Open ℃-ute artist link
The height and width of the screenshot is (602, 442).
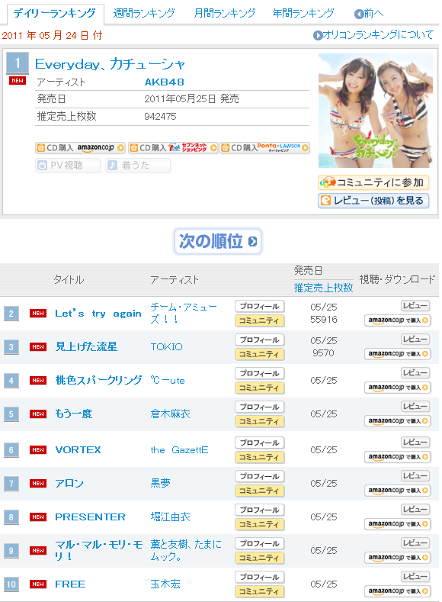pos(168,381)
